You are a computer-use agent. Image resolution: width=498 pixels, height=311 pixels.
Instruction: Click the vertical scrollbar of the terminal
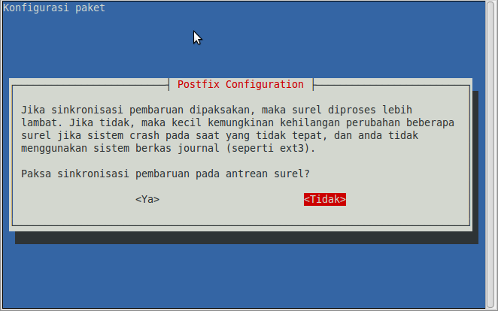(491, 155)
